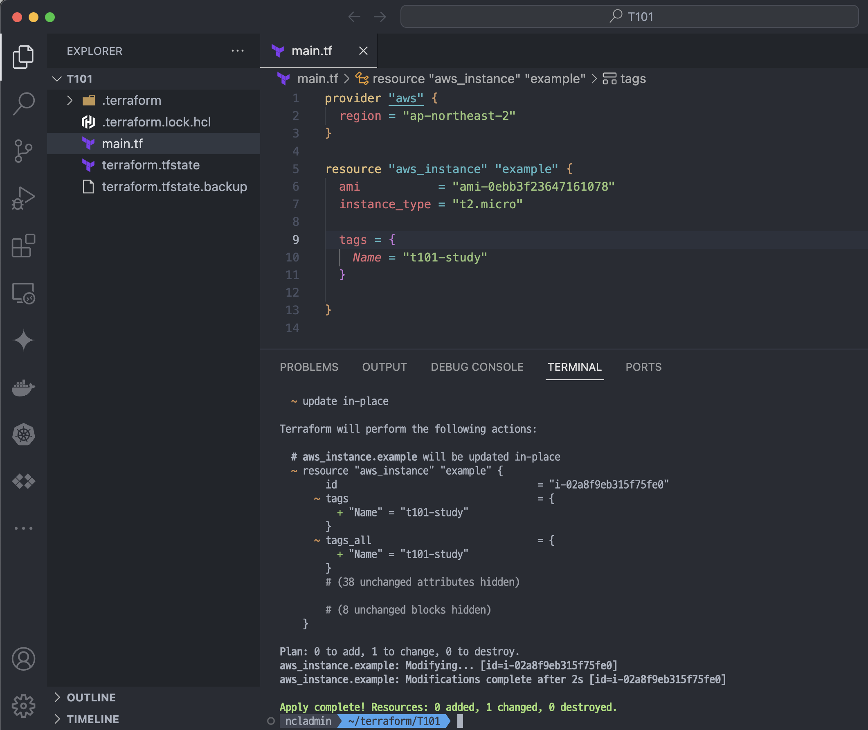Open the Extensions view
Viewport: 868px width, 730px height.
(x=24, y=246)
